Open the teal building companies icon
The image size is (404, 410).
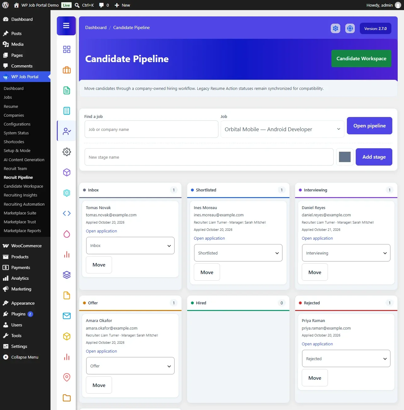67,111
